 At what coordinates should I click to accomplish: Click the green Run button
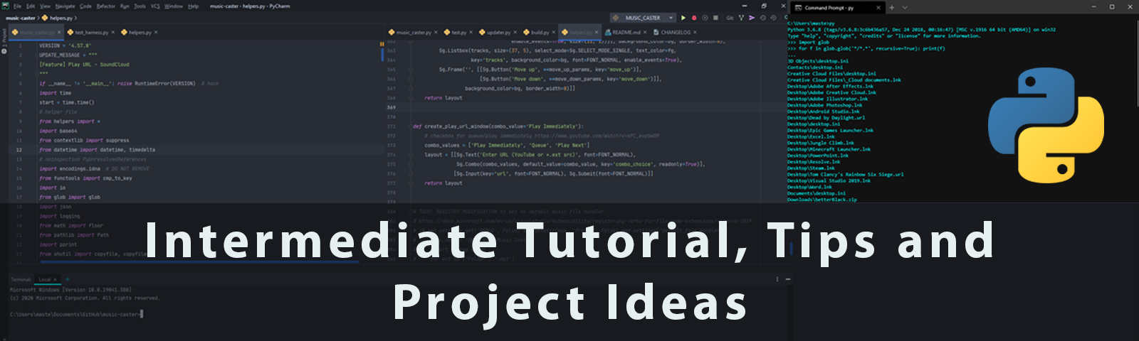[683, 18]
